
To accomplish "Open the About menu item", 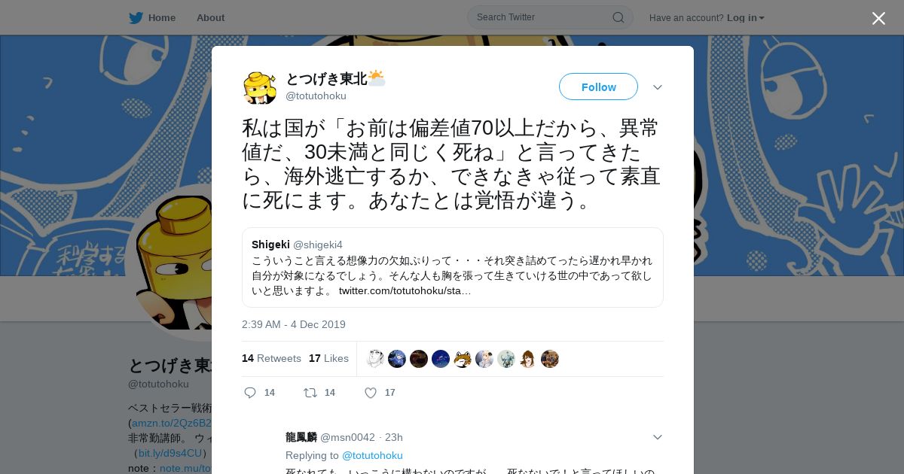I will pos(210,18).
